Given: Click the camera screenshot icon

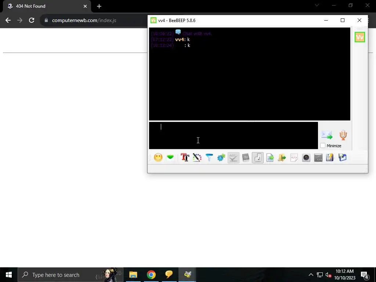Looking at the screenshot, I should [x=306, y=158].
